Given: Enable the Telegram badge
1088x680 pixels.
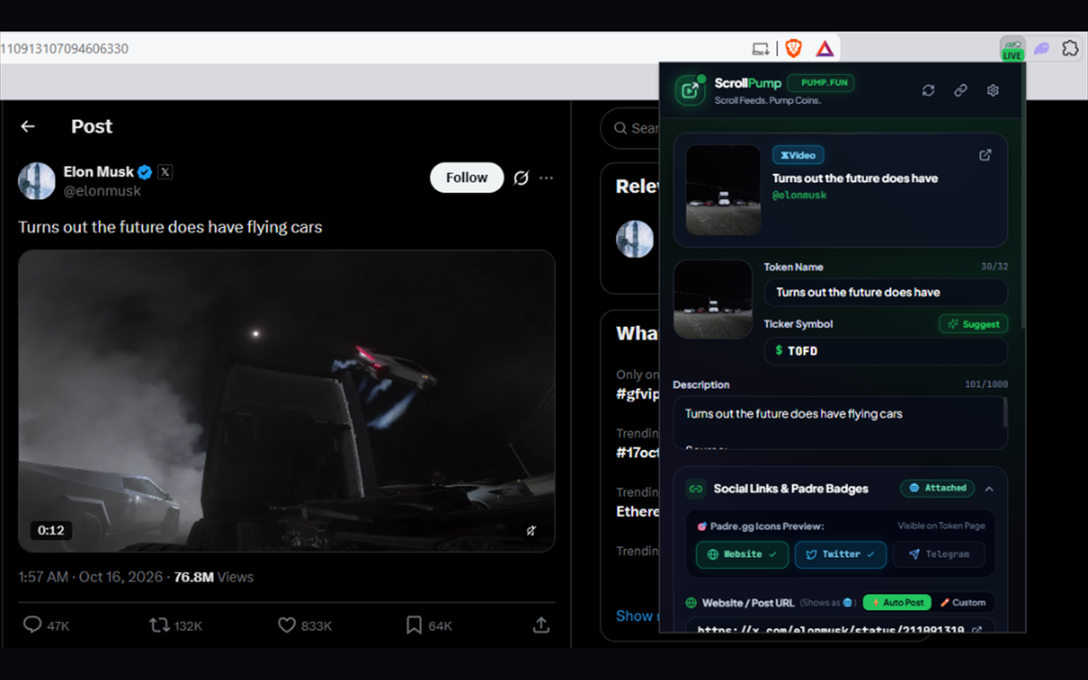Looking at the screenshot, I should coord(938,554).
